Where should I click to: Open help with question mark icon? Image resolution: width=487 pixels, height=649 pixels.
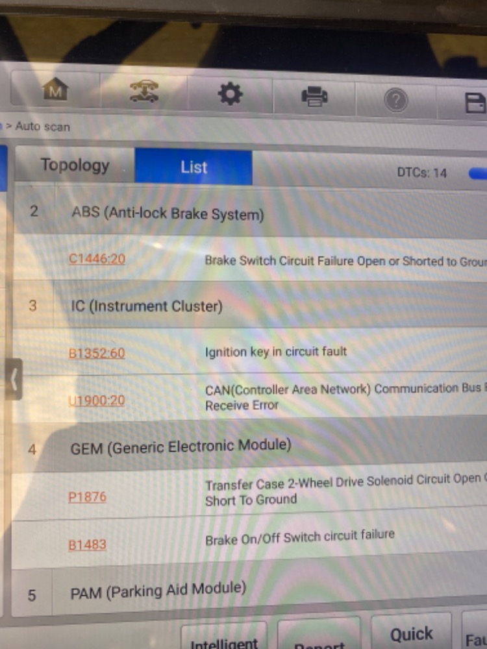[x=396, y=101]
